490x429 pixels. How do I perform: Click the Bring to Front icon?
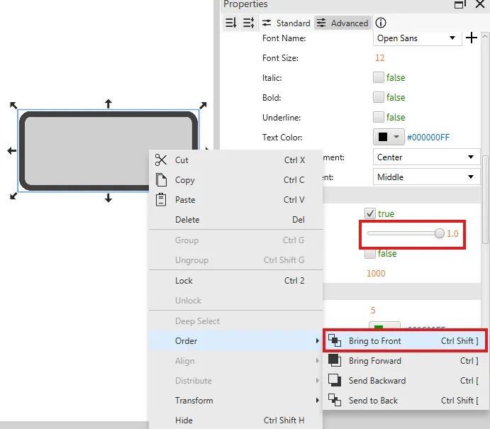335,341
